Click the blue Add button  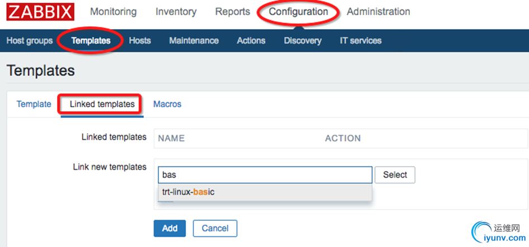coord(170,228)
